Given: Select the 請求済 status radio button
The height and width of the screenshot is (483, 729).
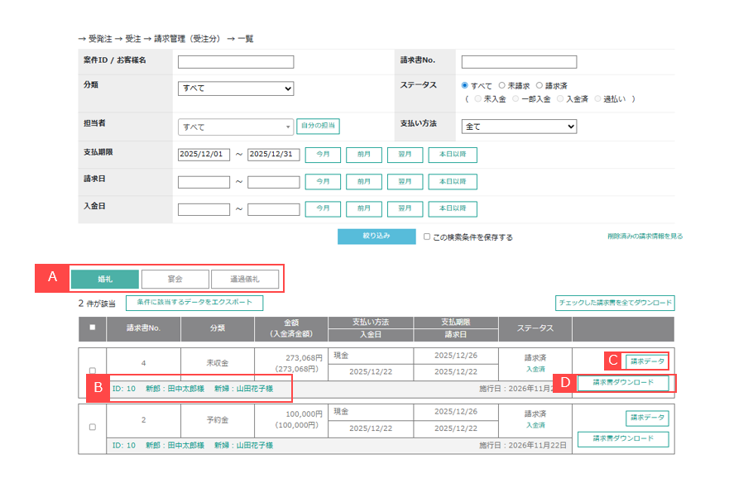Looking at the screenshot, I should (540, 85).
